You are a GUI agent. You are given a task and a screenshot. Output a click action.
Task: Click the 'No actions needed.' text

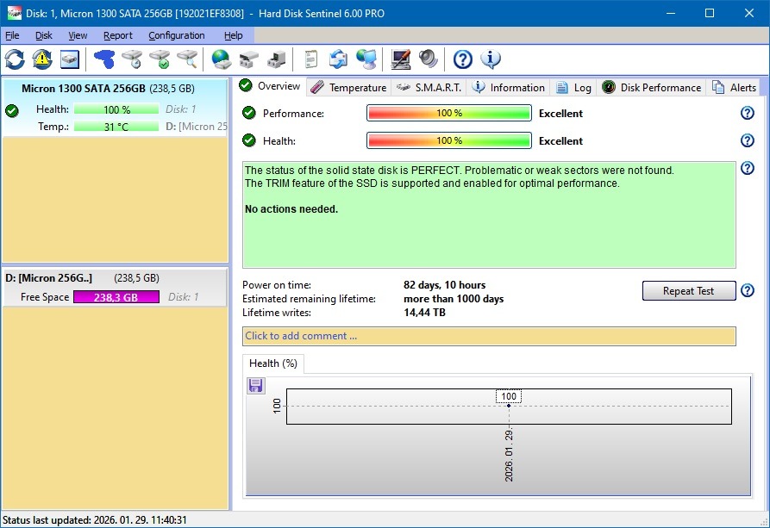[x=291, y=209]
